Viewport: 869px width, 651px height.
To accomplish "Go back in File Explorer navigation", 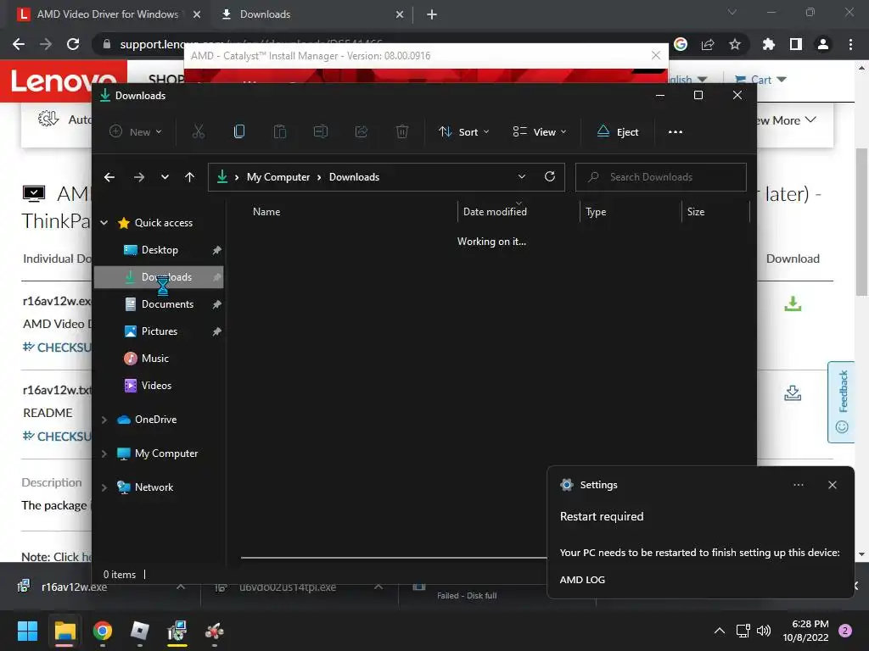I will (x=109, y=177).
